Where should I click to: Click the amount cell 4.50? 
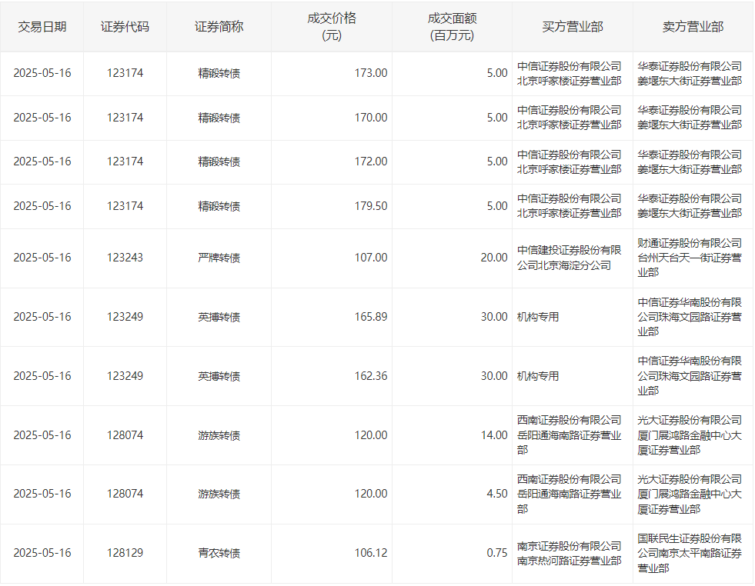point(497,494)
